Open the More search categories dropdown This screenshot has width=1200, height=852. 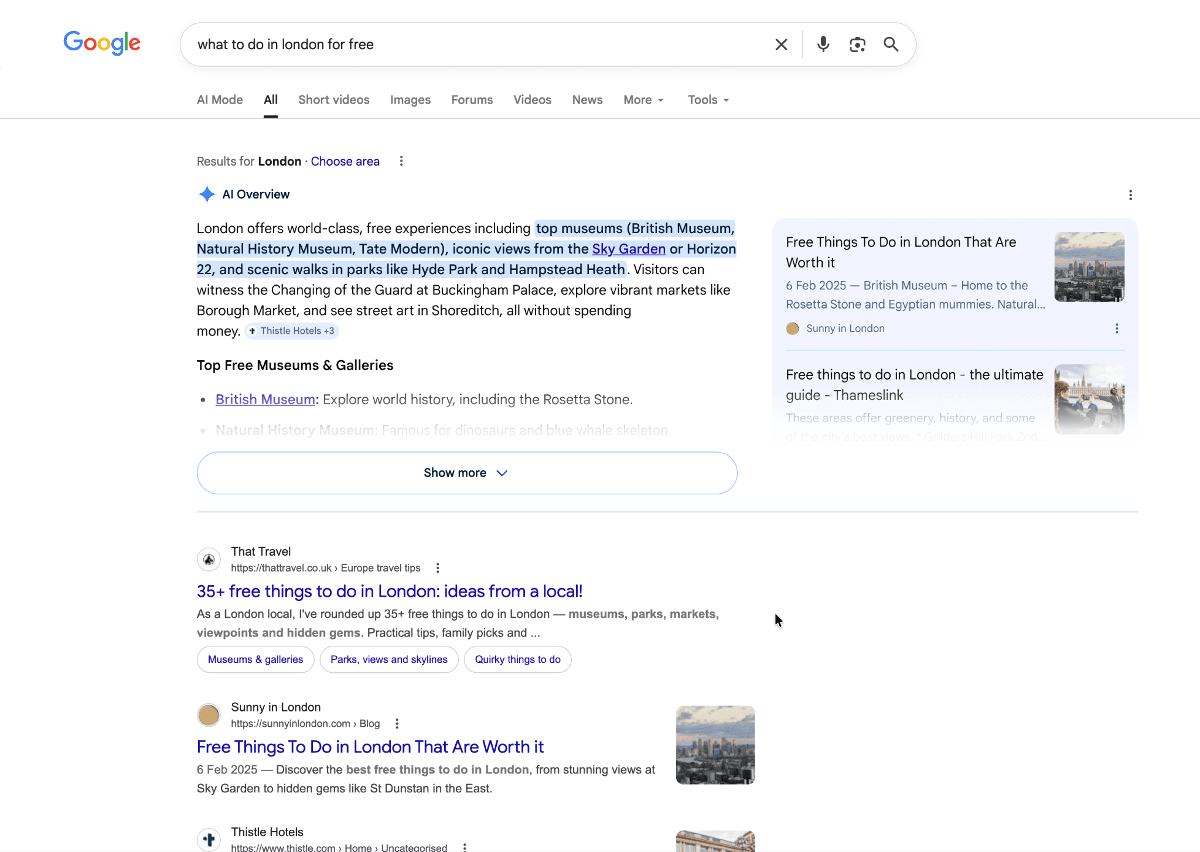(x=643, y=100)
